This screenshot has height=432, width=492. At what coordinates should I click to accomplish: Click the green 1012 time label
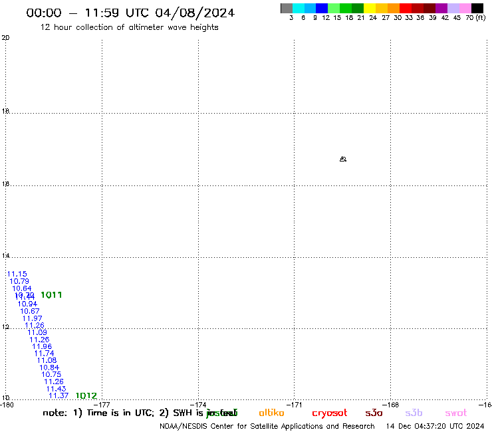pos(86,395)
